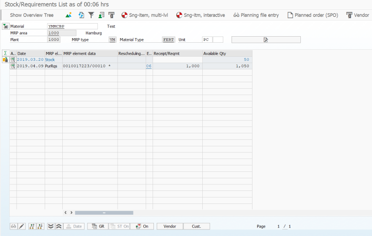Click the Available Qty column header
The height and width of the screenshot is (236, 372).
point(227,53)
